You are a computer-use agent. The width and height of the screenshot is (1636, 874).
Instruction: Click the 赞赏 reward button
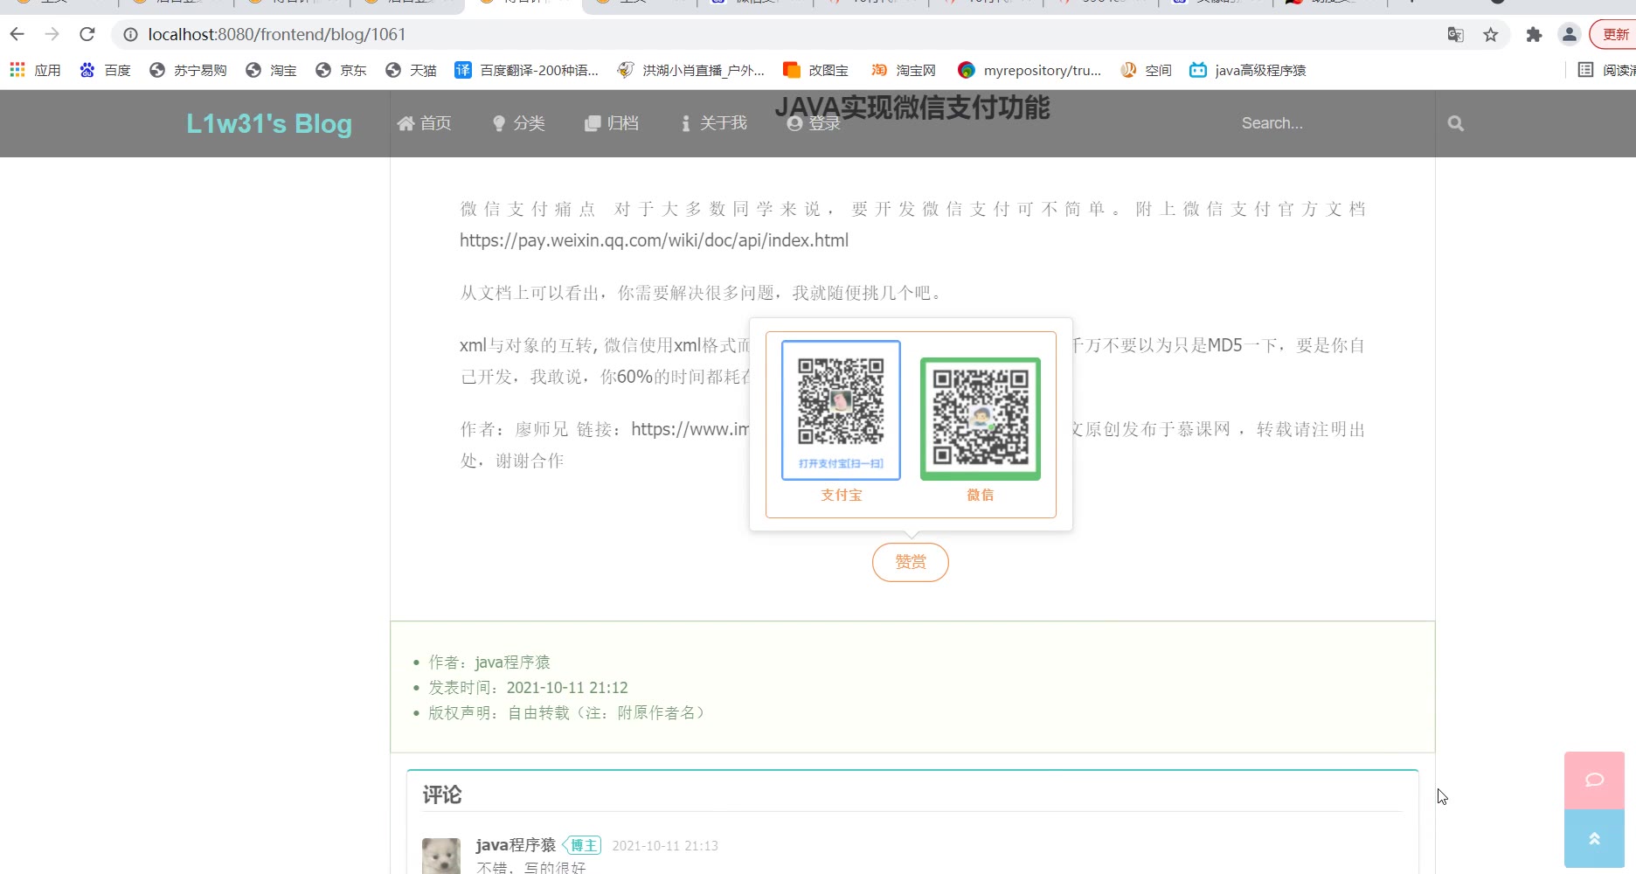911,562
